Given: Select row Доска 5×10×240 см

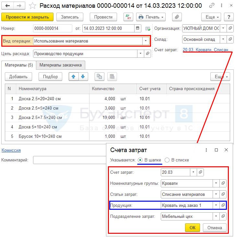Looking at the screenshot, I should [117, 127].
